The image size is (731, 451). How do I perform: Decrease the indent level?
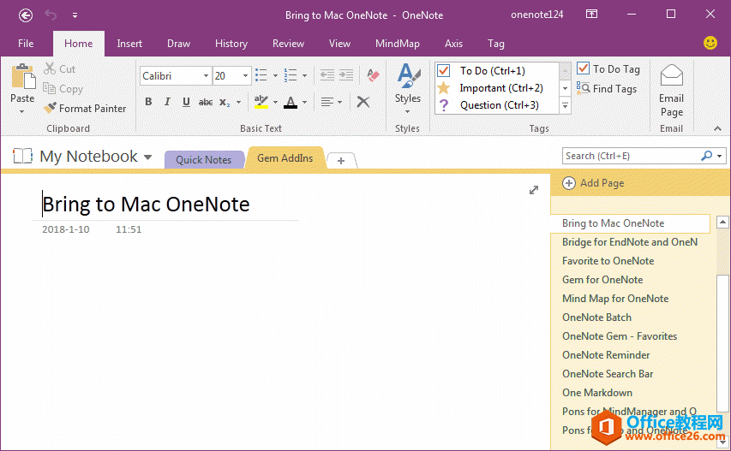pos(327,75)
